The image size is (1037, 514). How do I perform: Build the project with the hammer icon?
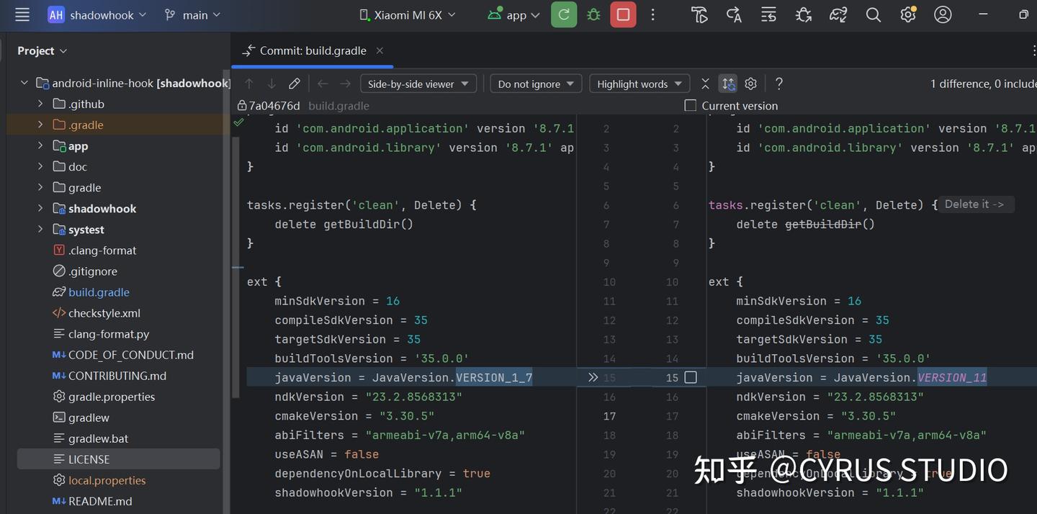(699, 14)
